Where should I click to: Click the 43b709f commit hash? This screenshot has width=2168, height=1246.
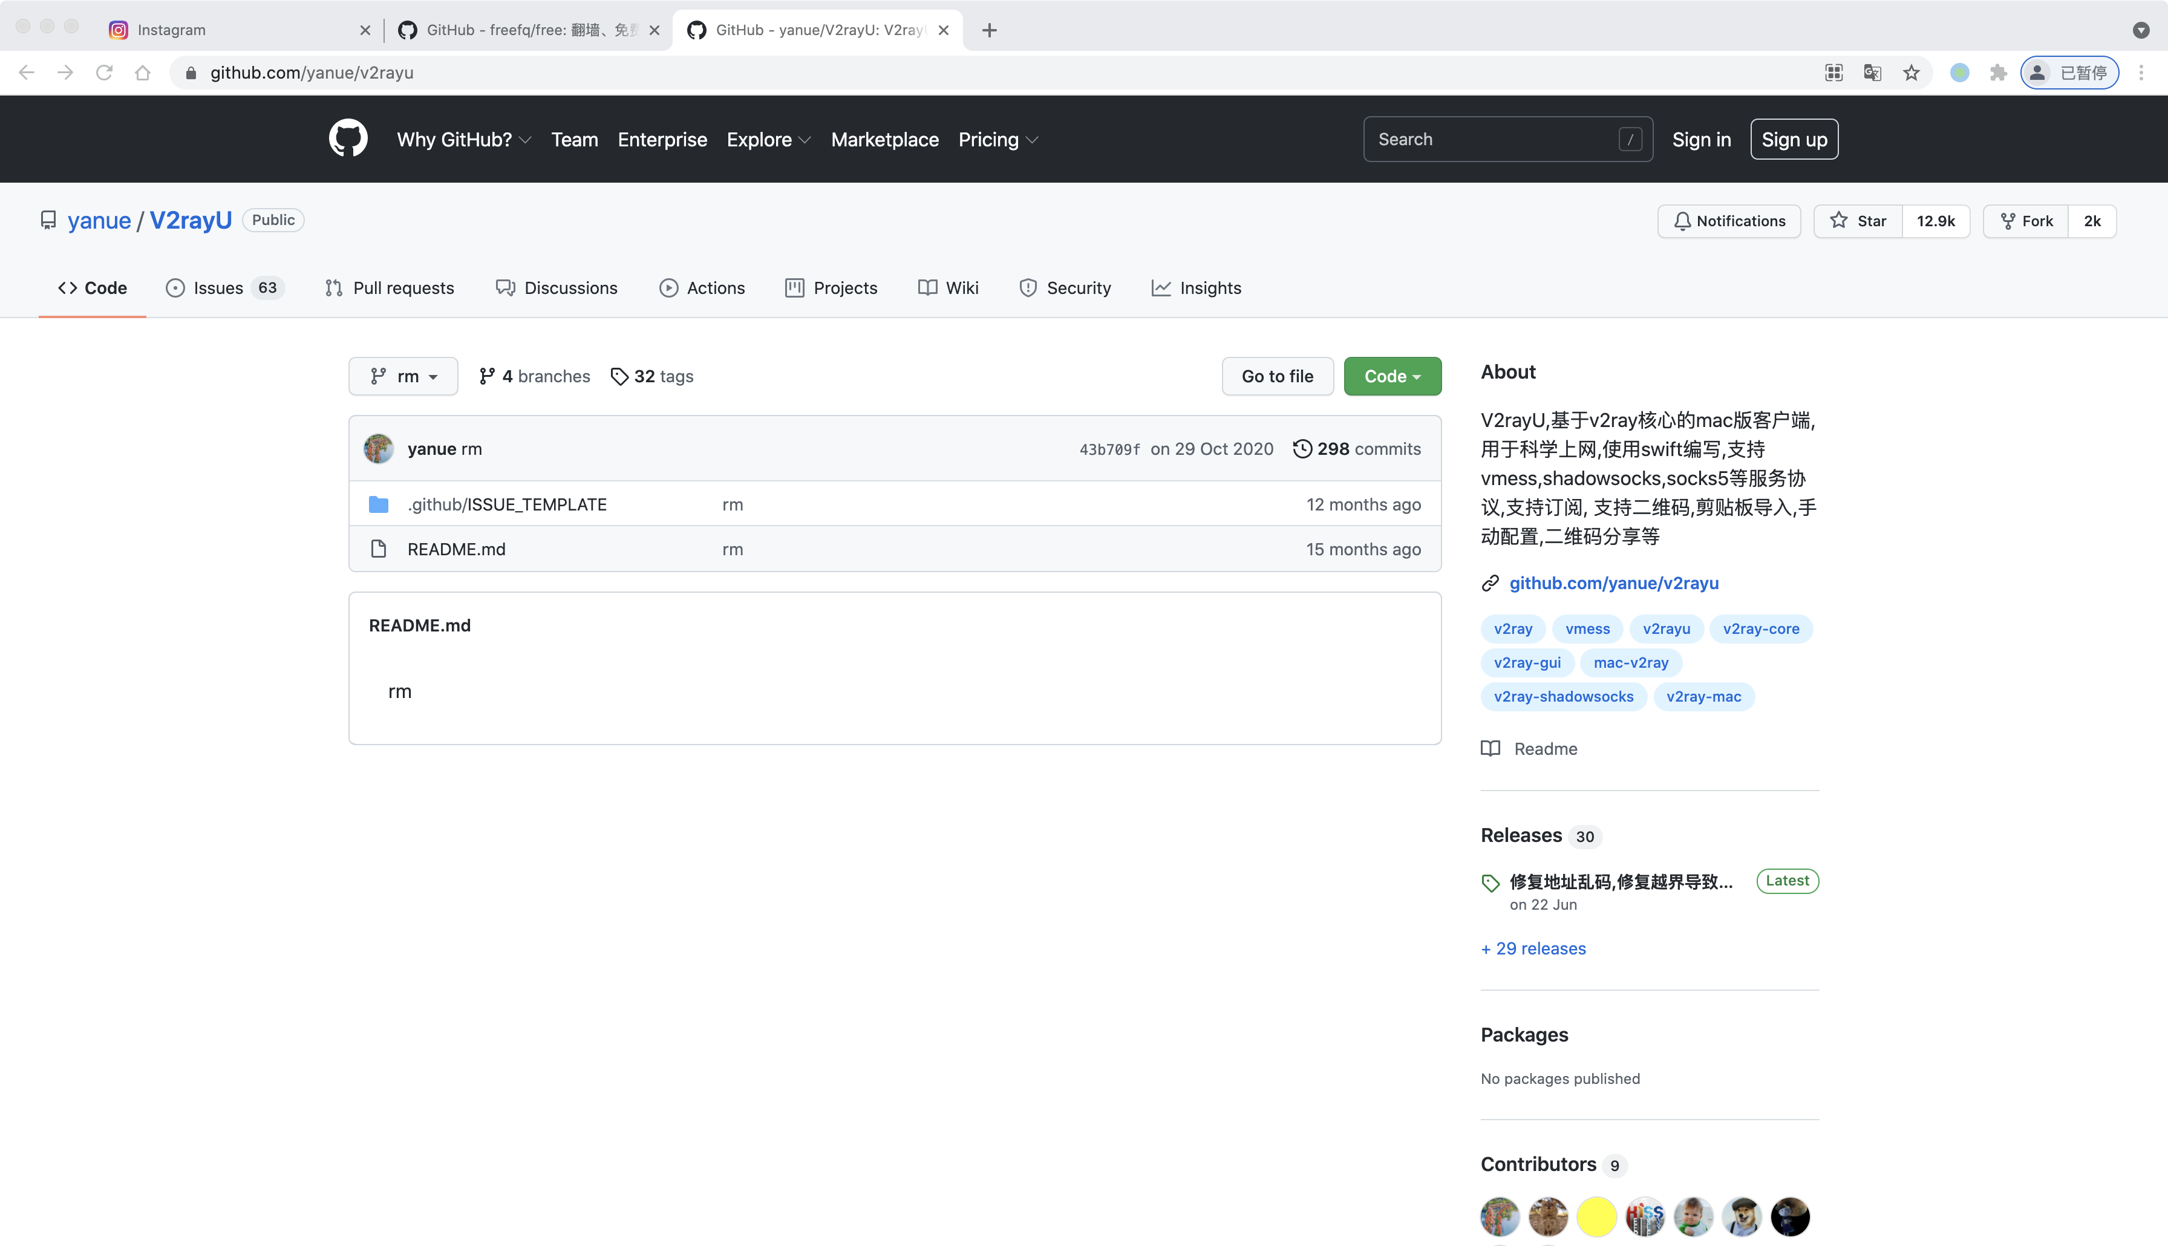tap(1109, 449)
